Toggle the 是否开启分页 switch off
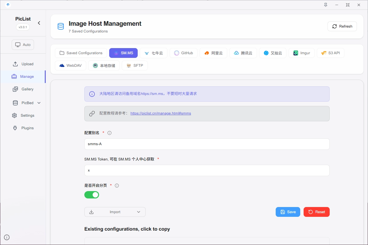The height and width of the screenshot is (245, 368). (92, 195)
